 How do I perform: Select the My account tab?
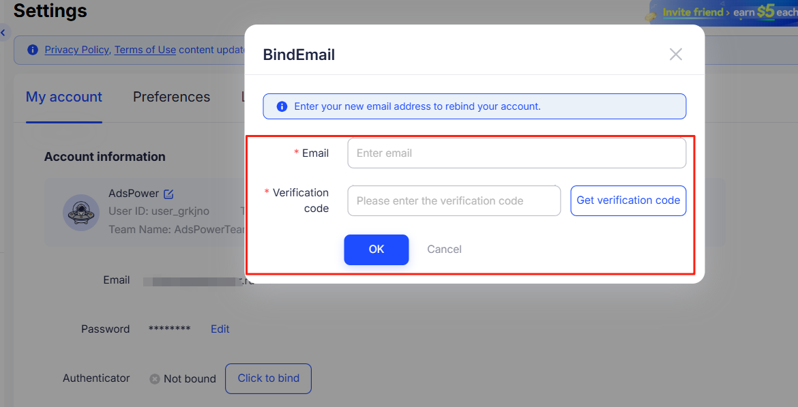pyautogui.click(x=63, y=97)
